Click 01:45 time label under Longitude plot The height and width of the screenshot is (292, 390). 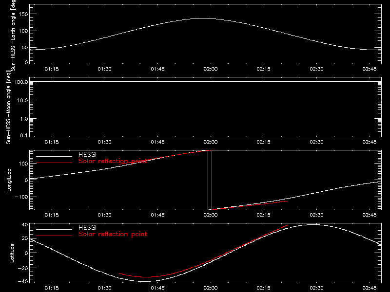[x=157, y=215]
